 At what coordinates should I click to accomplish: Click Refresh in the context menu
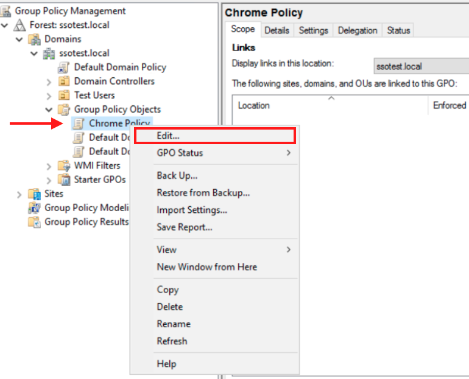tap(172, 341)
